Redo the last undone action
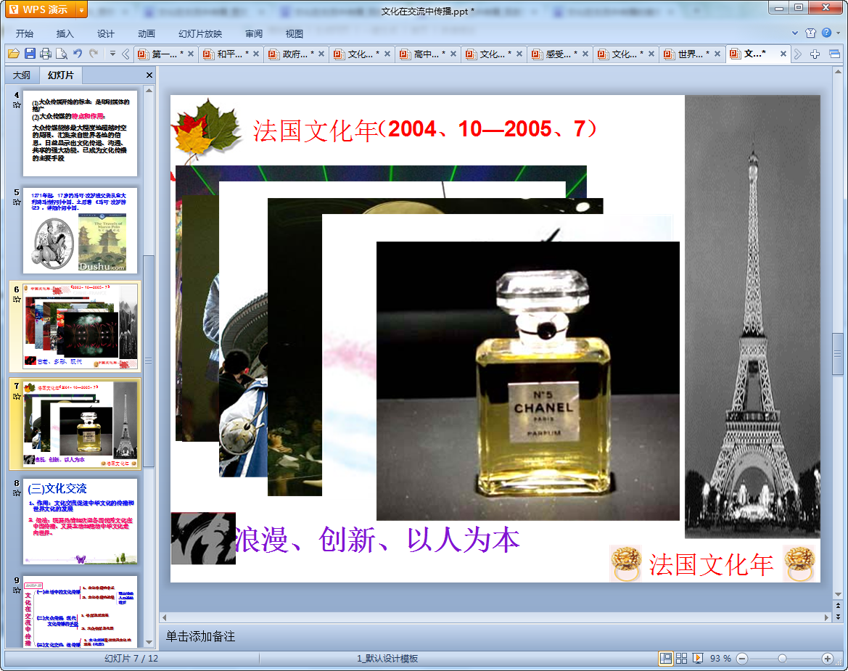 coord(94,54)
